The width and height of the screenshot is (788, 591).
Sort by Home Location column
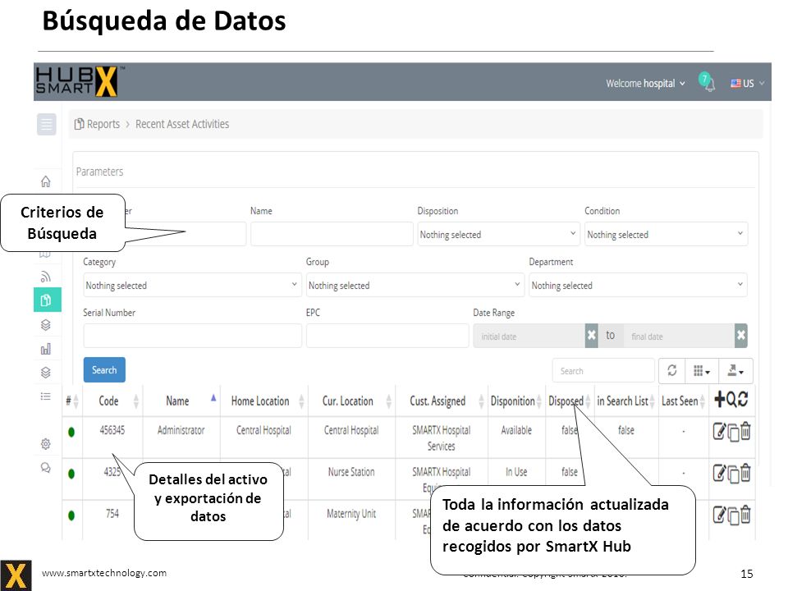[263, 401]
